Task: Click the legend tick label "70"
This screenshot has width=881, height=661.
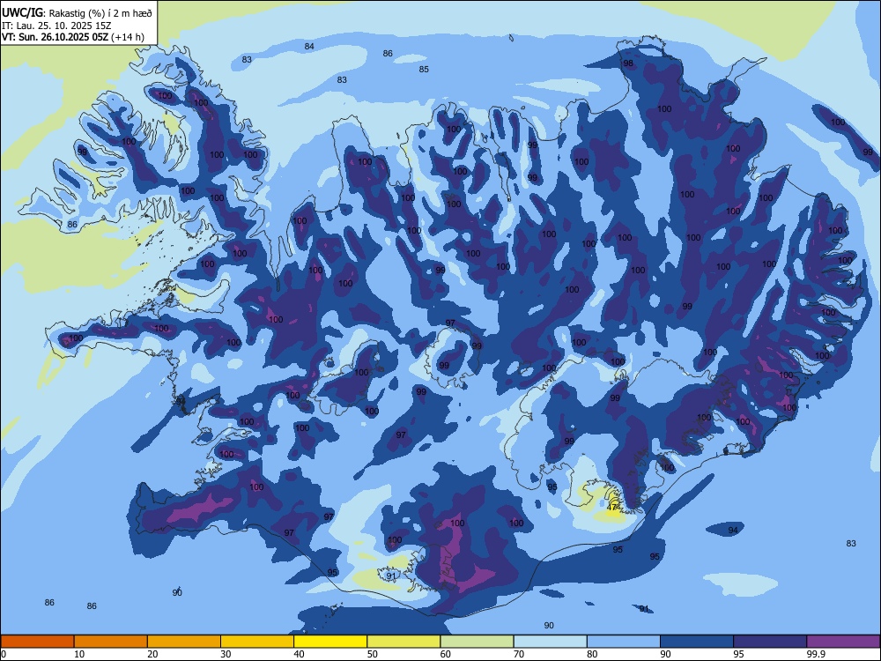Action: point(519,654)
